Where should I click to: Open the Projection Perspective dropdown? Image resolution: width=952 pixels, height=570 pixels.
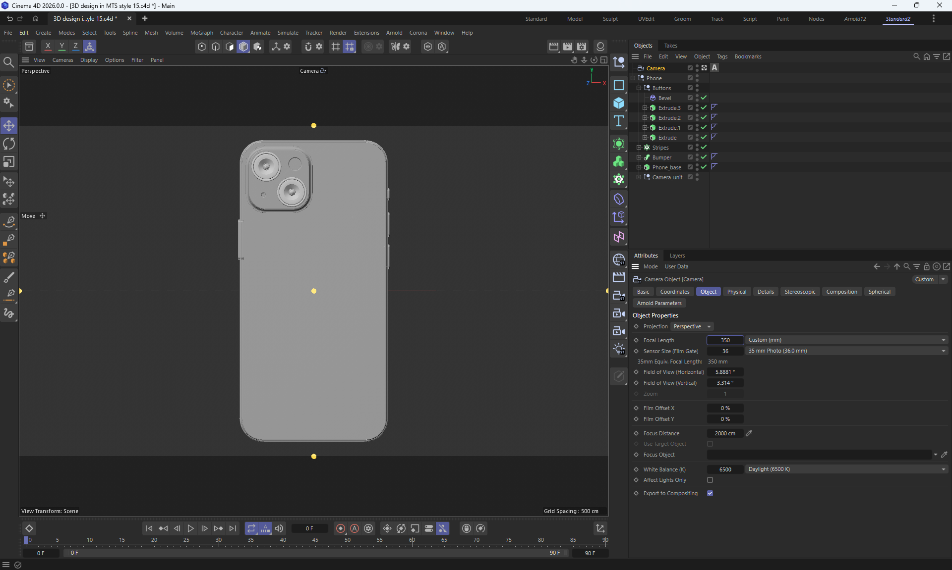(x=692, y=326)
